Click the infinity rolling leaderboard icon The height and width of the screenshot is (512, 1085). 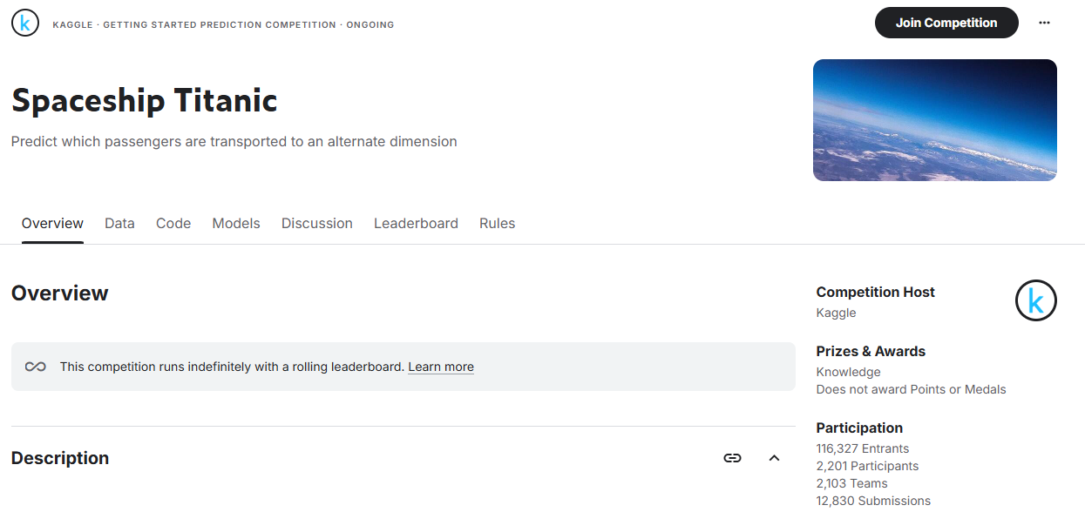click(x=36, y=367)
